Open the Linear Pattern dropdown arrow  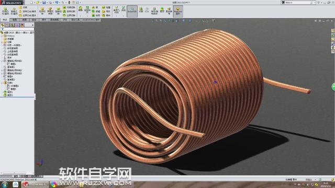click(87, 16)
